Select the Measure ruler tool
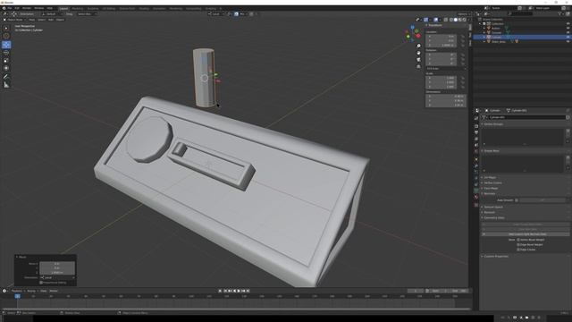The height and width of the screenshot is (322, 572). click(x=6, y=85)
